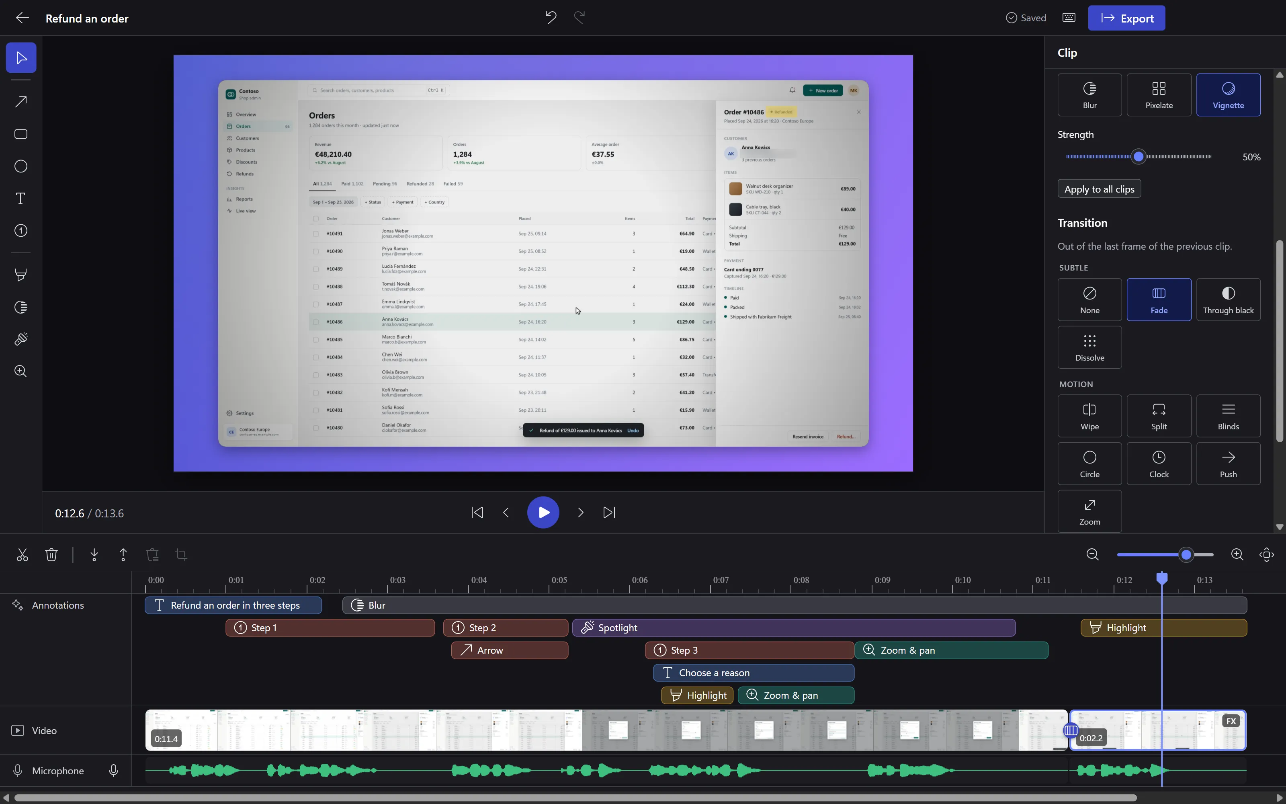Select the Step 3 annotation clip

[x=749, y=650]
